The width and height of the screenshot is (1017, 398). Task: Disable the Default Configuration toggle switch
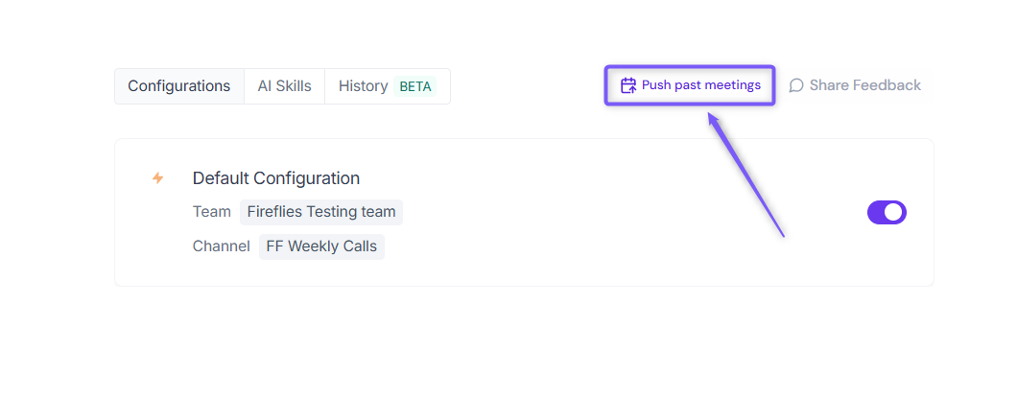pos(887,212)
